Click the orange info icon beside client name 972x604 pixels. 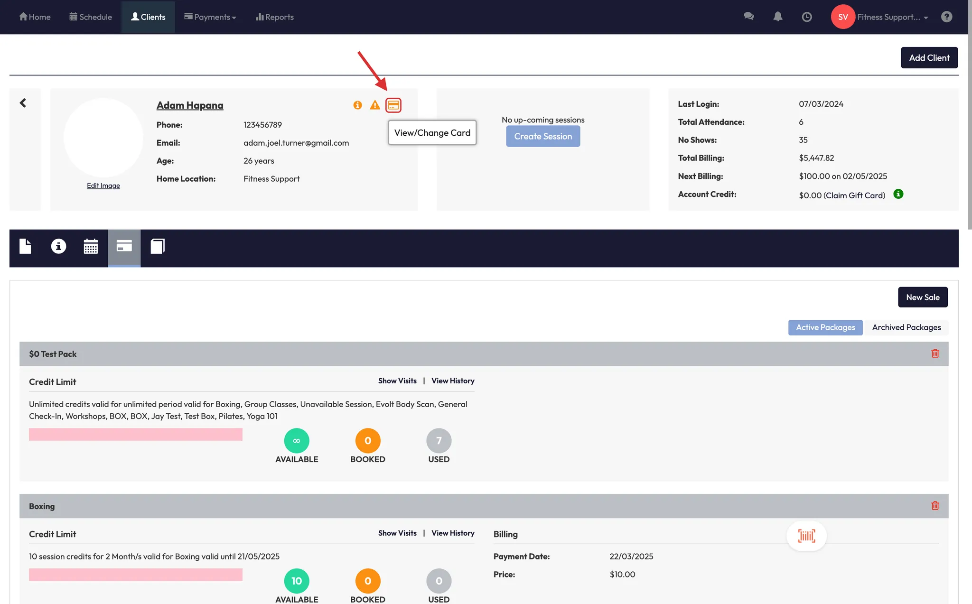point(357,105)
